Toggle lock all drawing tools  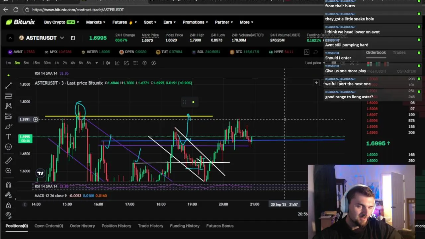pyautogui.click(x=9, y=205)
